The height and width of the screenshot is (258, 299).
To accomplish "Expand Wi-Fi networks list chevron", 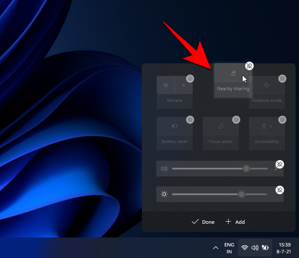I will pos(184,85).
